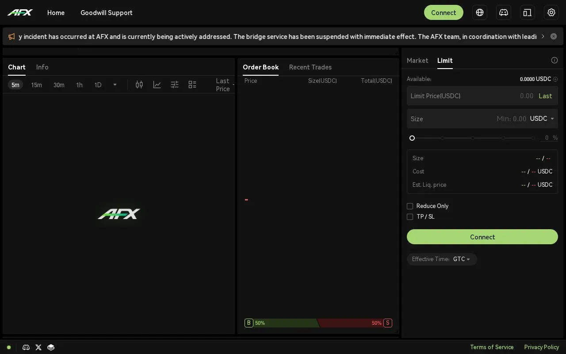Viewport: 566px width, 354px height.
Task: Open the Effective Time GTC dropdown
Action: coord(462,259)
